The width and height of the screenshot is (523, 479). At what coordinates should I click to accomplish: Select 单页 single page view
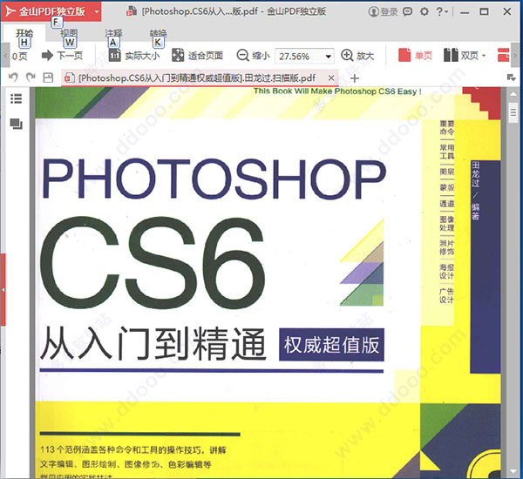point(415,56)
